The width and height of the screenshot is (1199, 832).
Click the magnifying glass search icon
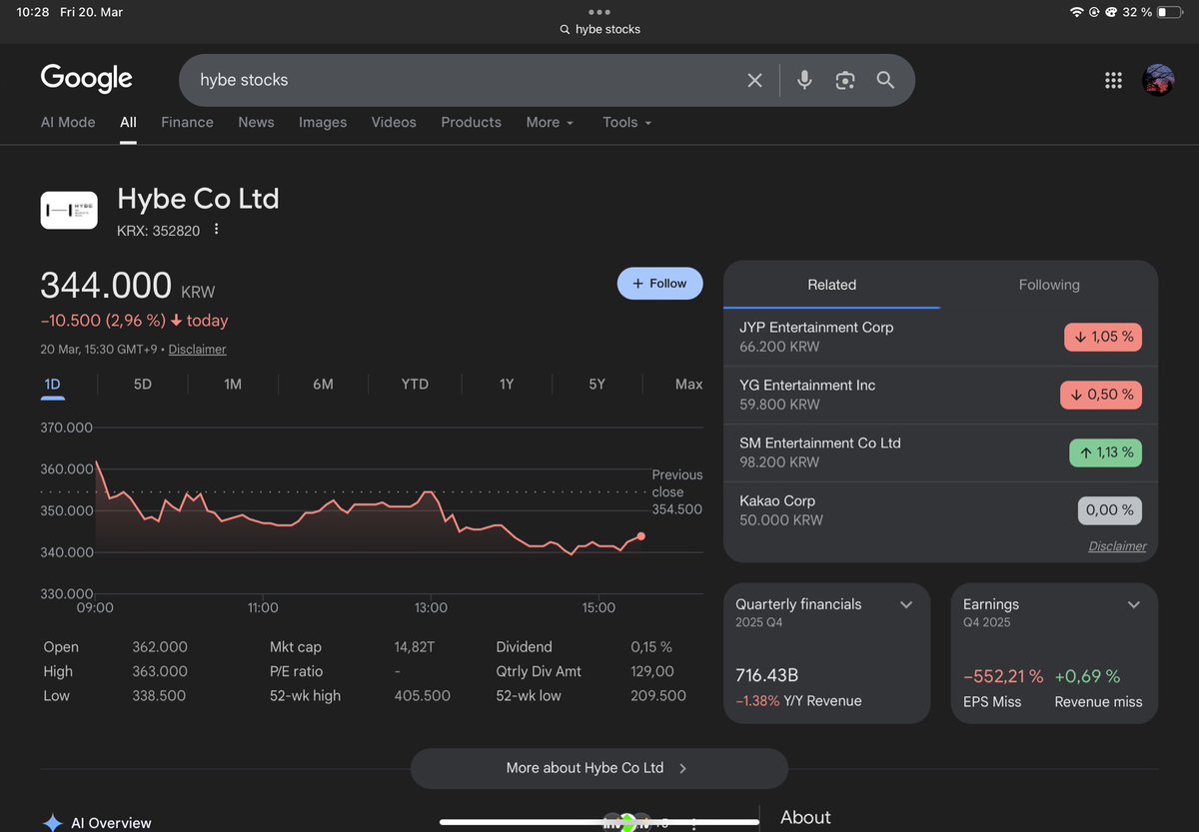coord(885,80)
